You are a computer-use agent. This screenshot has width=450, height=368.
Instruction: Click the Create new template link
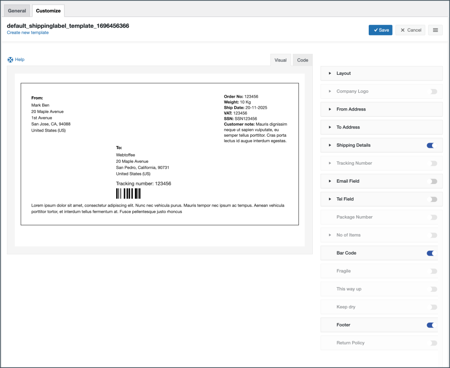point(28,33)
